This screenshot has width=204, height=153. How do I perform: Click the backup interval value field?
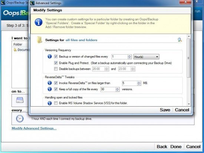(x=120, y=57)
